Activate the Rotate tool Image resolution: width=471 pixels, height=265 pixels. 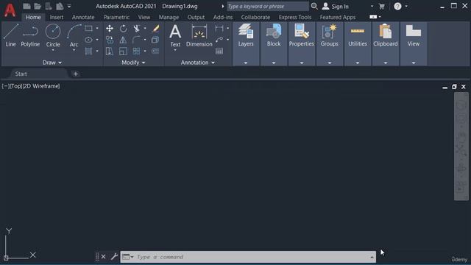[123, 29]
